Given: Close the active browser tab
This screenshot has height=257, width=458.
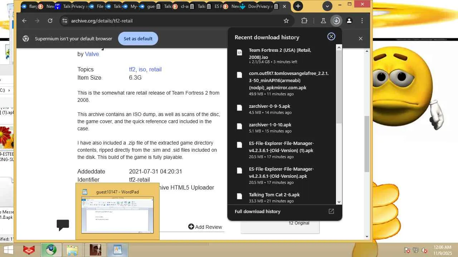Looking at the screenshot, I should point(284,6).
